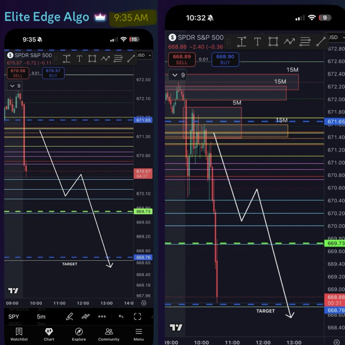Tap the SPDR symbol logo in 10:32 chart
The height and width of the screenshot is (345, 345).
pos(172,37)
